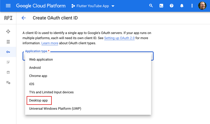Click the user account avatar
210x124 pixels.
pyautogui.click(x=202, y=6)
